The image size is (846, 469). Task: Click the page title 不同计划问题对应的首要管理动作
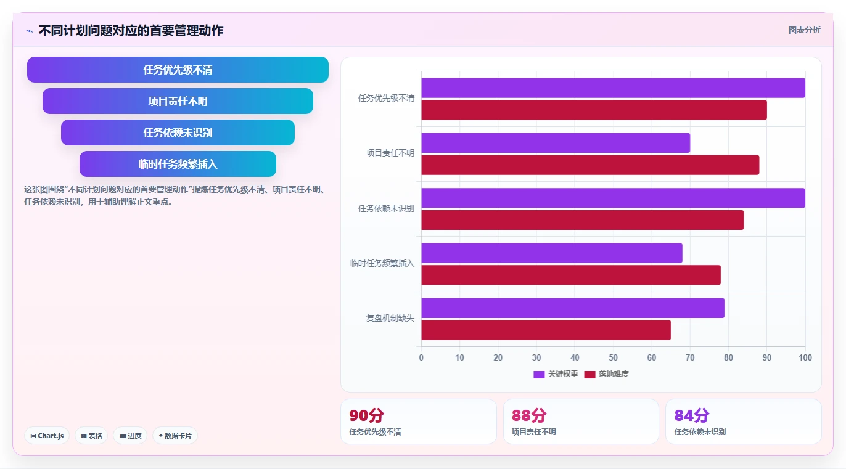pyautogui.click(x=131, y=30)
